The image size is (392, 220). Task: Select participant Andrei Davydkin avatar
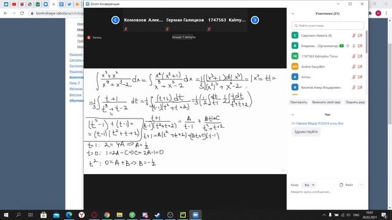click(x=295, y=67)
